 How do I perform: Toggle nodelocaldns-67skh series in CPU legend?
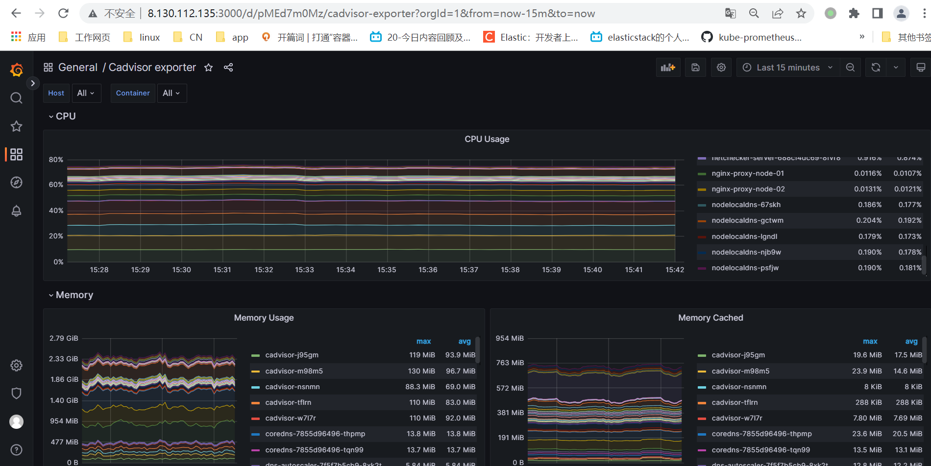[746, 205]
